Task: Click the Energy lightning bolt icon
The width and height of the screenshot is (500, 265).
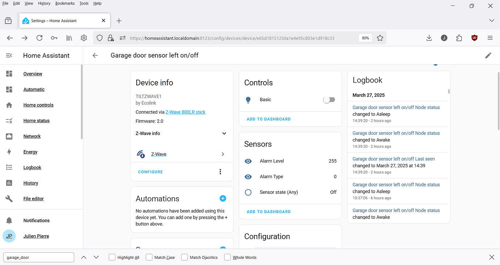Action: click(x=9, y=152)
